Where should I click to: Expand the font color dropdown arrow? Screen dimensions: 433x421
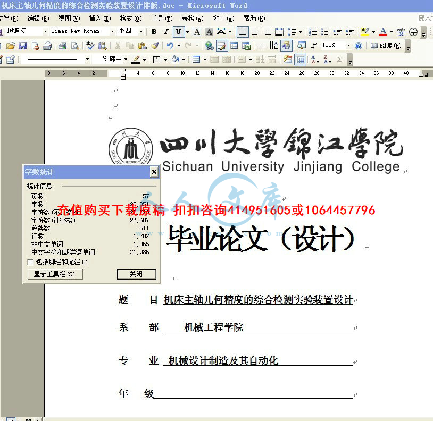point(392,32)
